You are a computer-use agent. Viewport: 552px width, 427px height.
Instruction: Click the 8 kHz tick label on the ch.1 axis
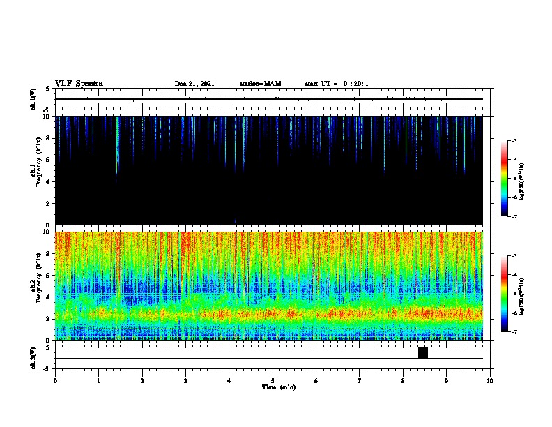(x=48, y=138)
